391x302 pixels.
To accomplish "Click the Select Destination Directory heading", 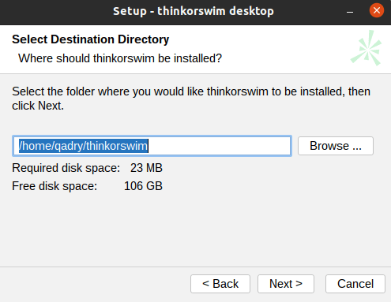I will coord(90,39).
